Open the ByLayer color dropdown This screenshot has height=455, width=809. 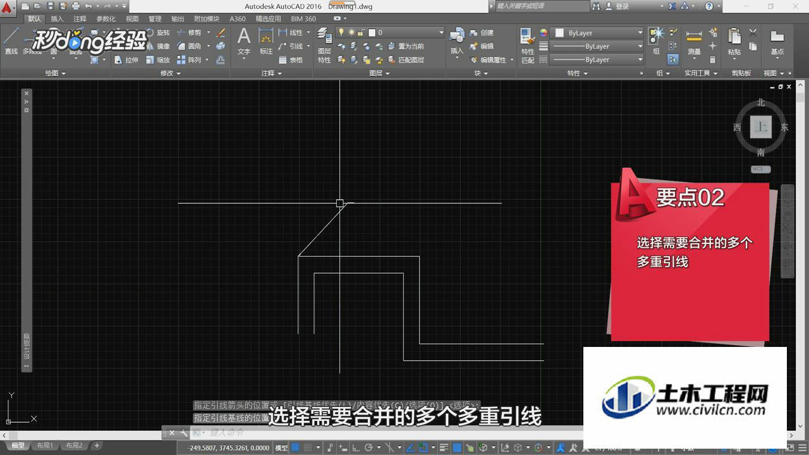pyautogui.click(x=597, y=32)
